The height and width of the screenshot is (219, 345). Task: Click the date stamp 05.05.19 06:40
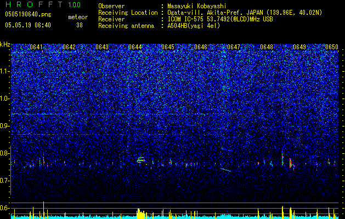(x=28, y=25)
